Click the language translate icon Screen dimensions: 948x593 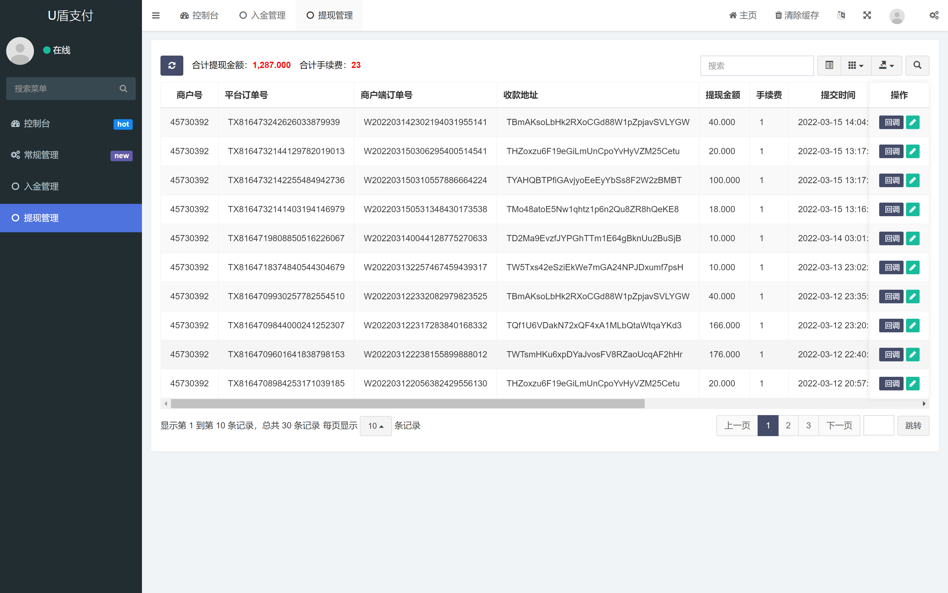click(841, 15)
